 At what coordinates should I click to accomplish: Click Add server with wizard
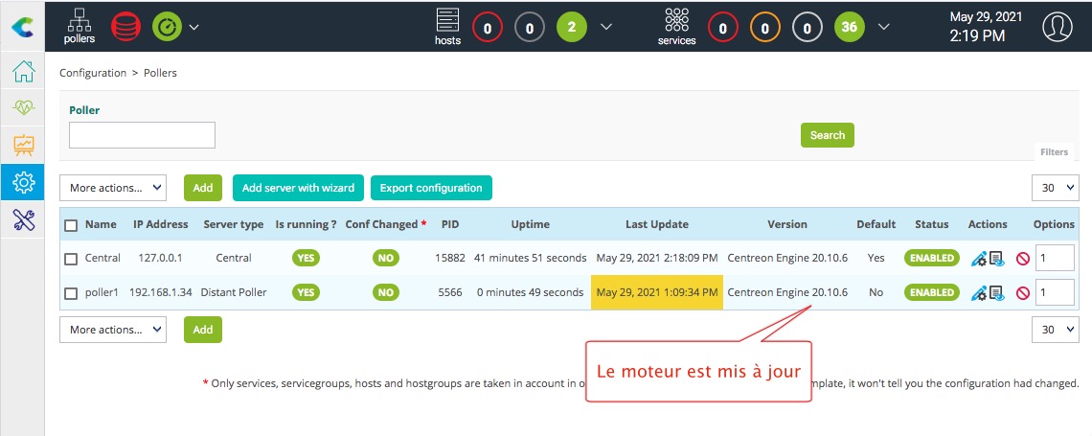[x=298, y=188]
